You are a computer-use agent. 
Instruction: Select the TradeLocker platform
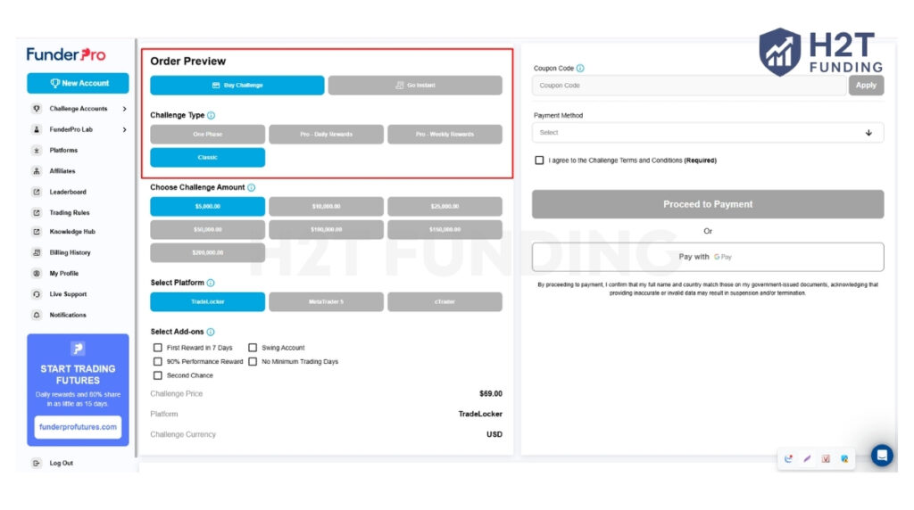[x=207, y=301]
